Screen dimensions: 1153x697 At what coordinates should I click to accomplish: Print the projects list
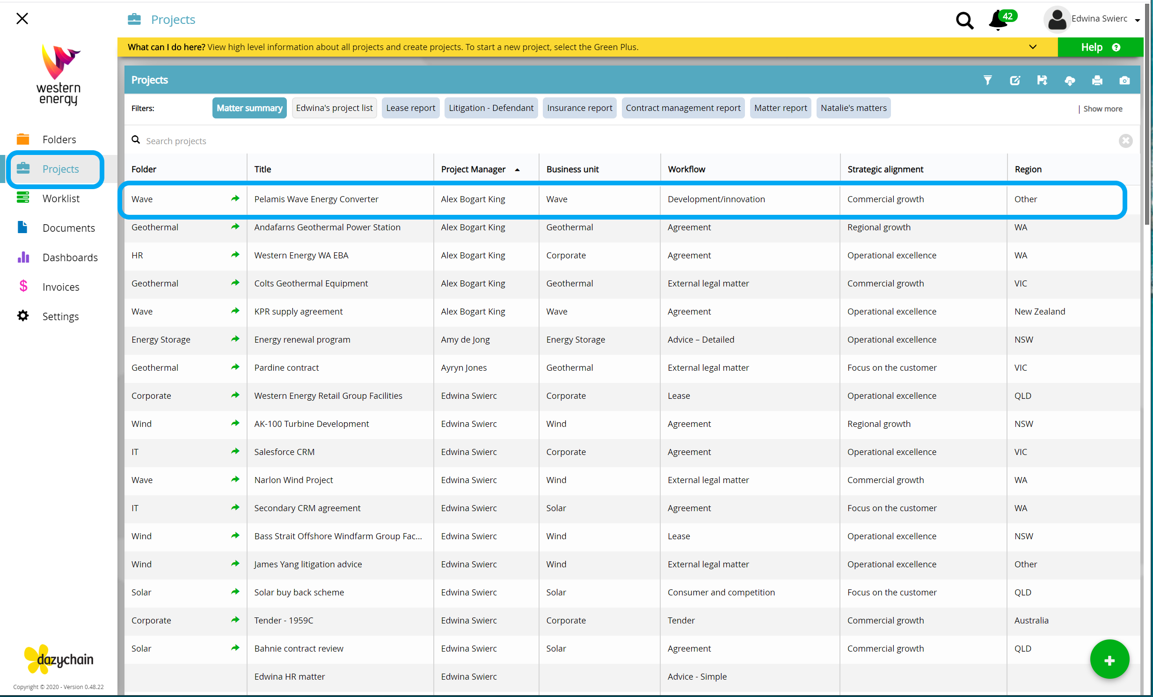pyautogui.click(x=1097, y=80)
